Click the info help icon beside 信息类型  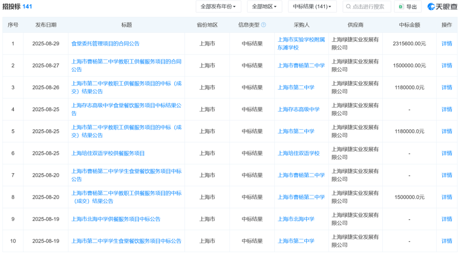[263, 25]
